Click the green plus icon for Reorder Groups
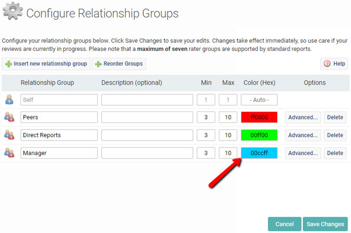This screenshot has height=233, width=351. coord(98,64)
